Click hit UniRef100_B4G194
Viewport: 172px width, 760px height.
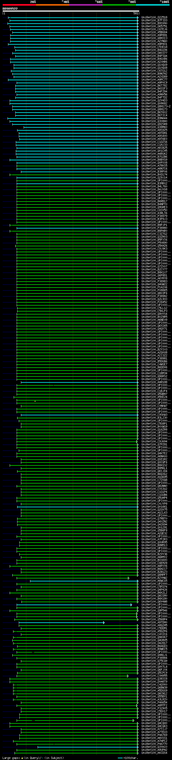pyautogui.click(x=154, y=50)
